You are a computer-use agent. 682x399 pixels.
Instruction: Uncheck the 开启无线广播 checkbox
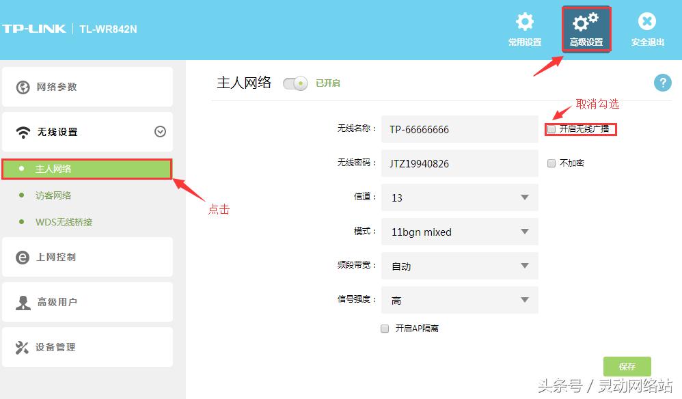point(551,128)
